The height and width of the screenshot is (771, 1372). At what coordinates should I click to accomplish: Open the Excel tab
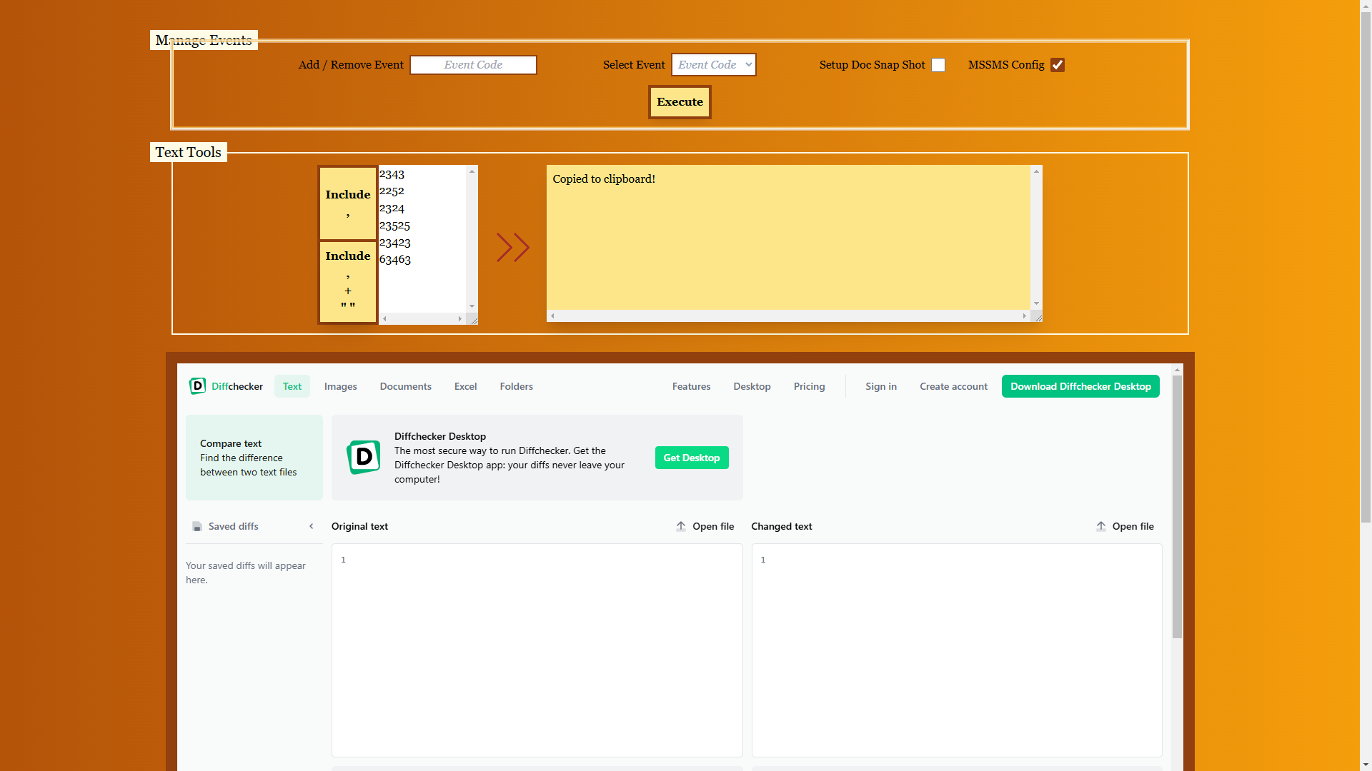coord(465,386)
